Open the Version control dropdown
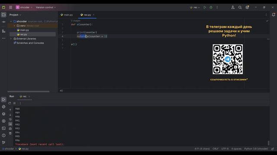The image size is (277, 155). tap(46, 7)
